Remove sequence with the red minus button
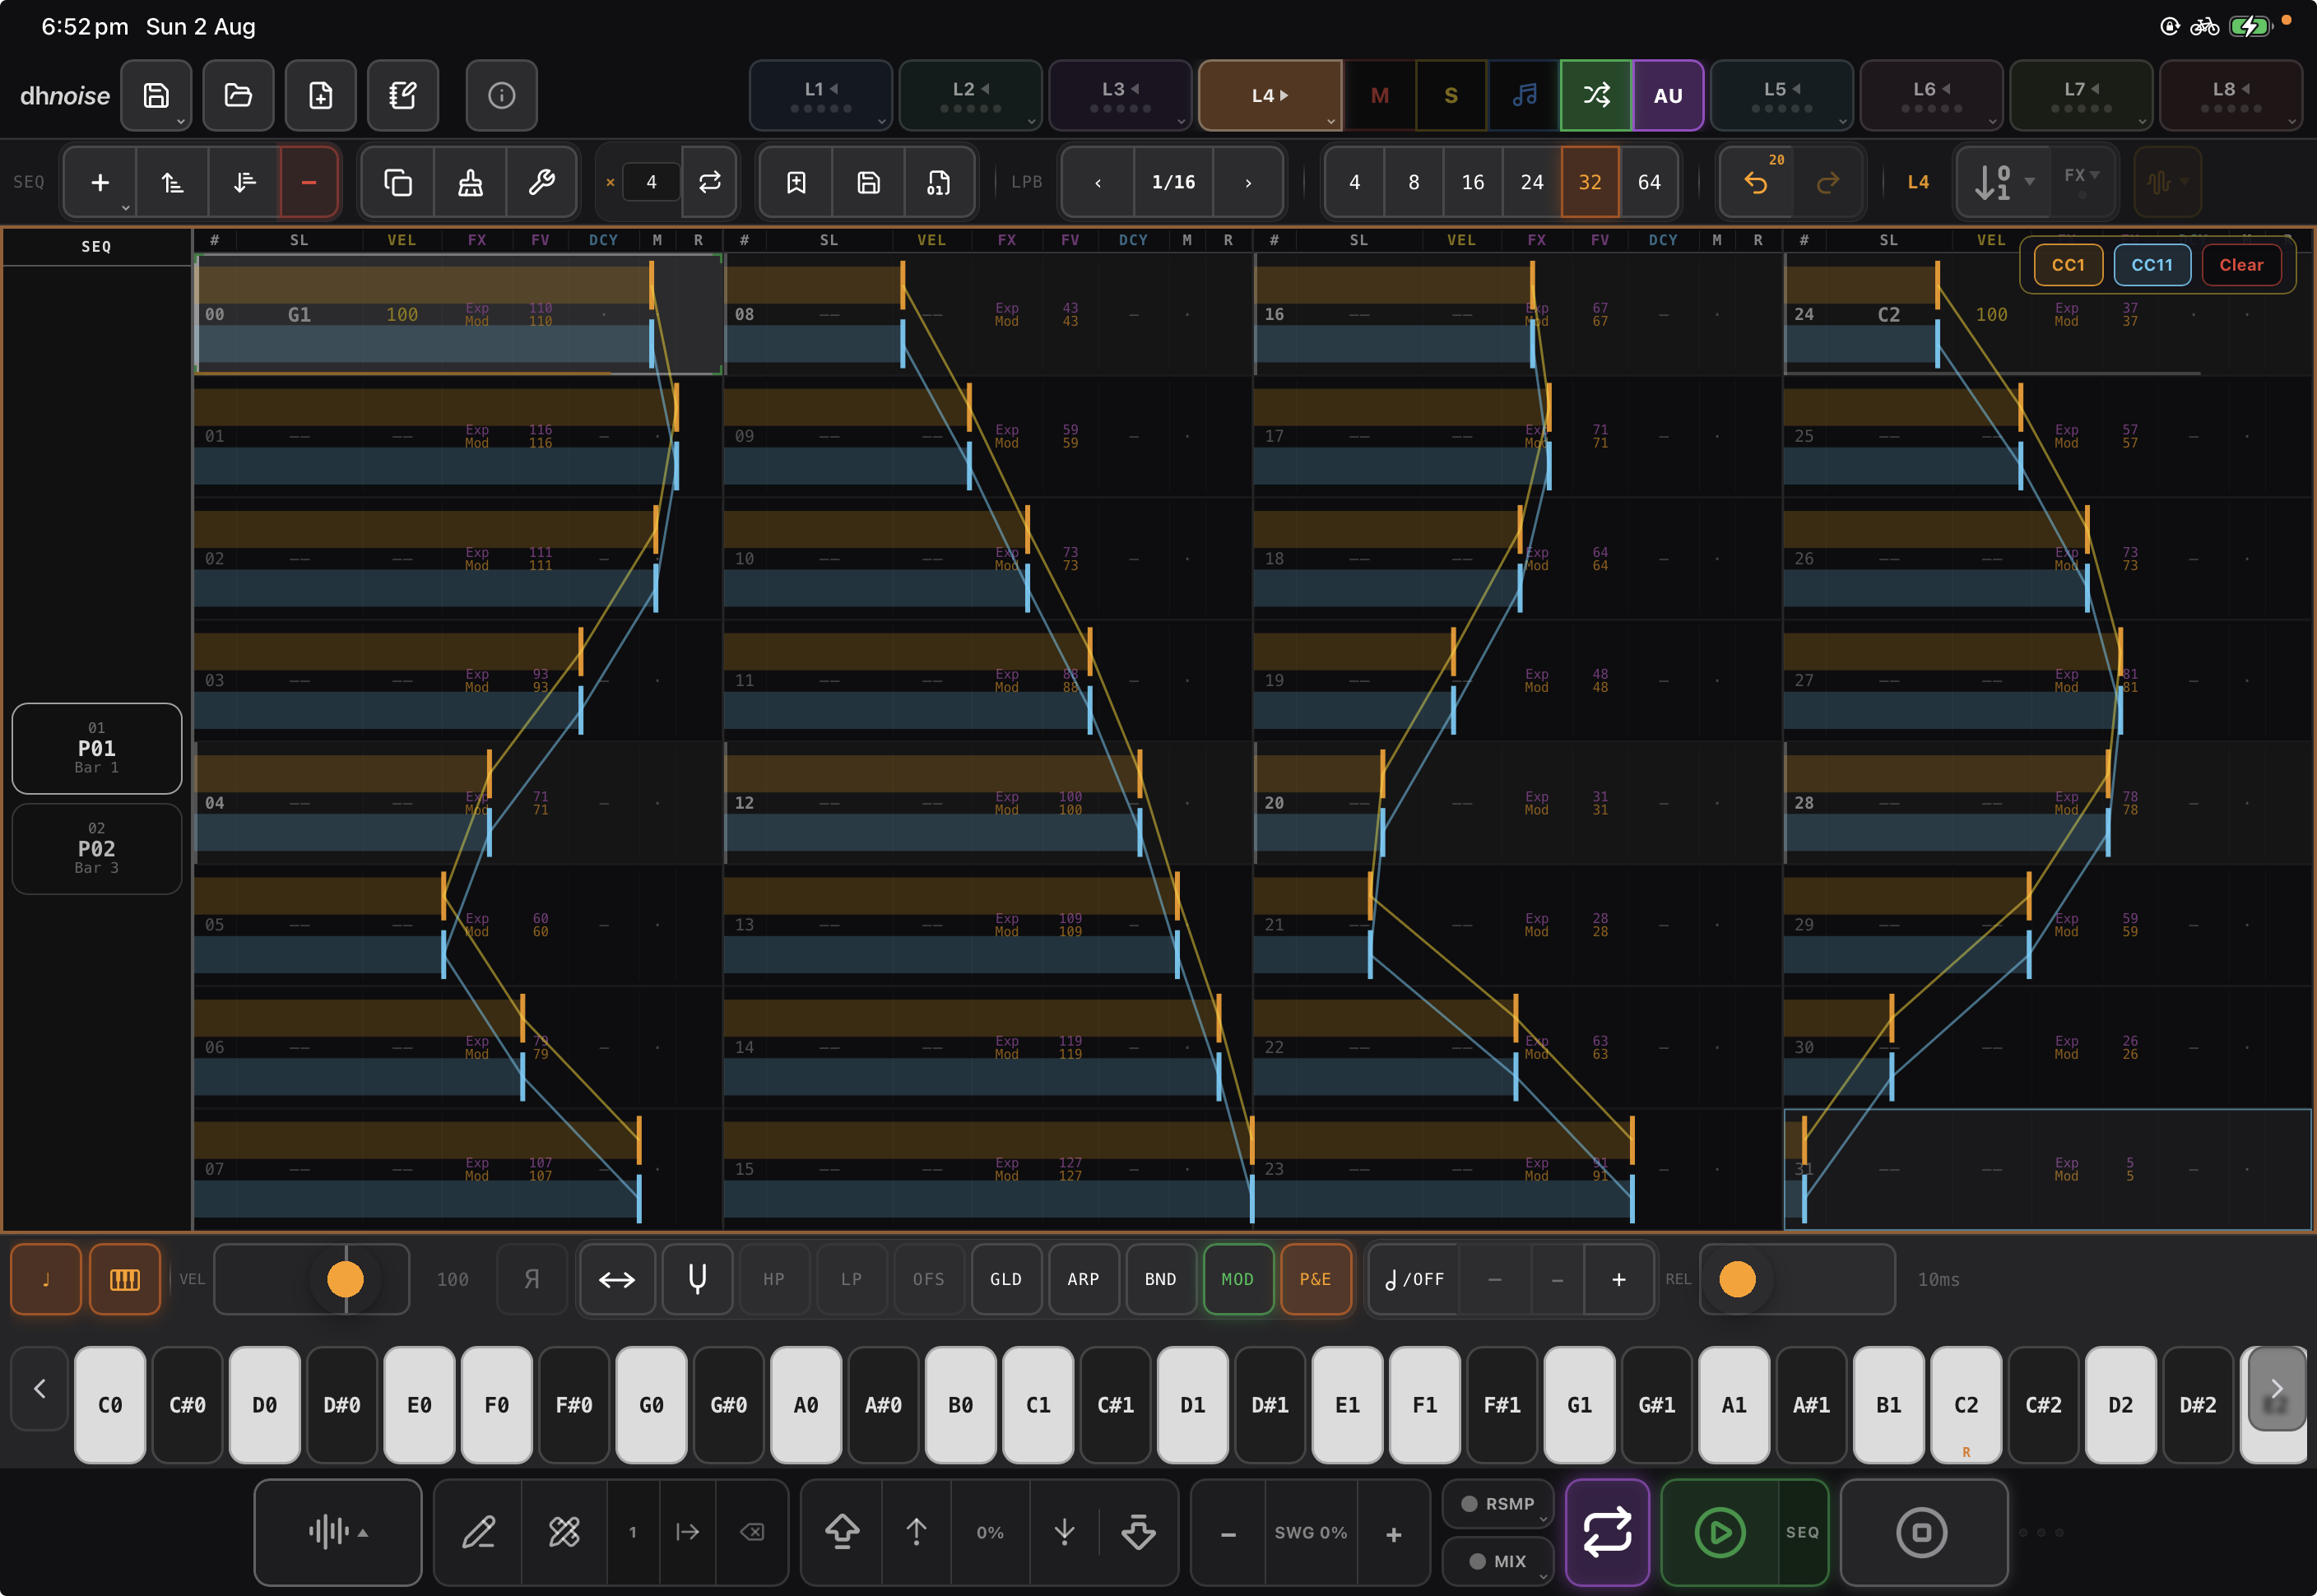2317x1596 pixels. click(x=309, y=182)
